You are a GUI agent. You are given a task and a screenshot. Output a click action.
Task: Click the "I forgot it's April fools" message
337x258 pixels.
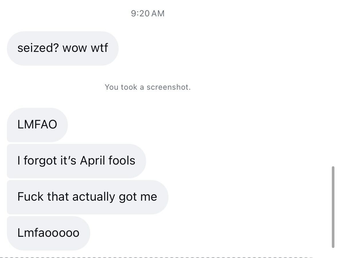pyautogui.click(x=76, y=161)
